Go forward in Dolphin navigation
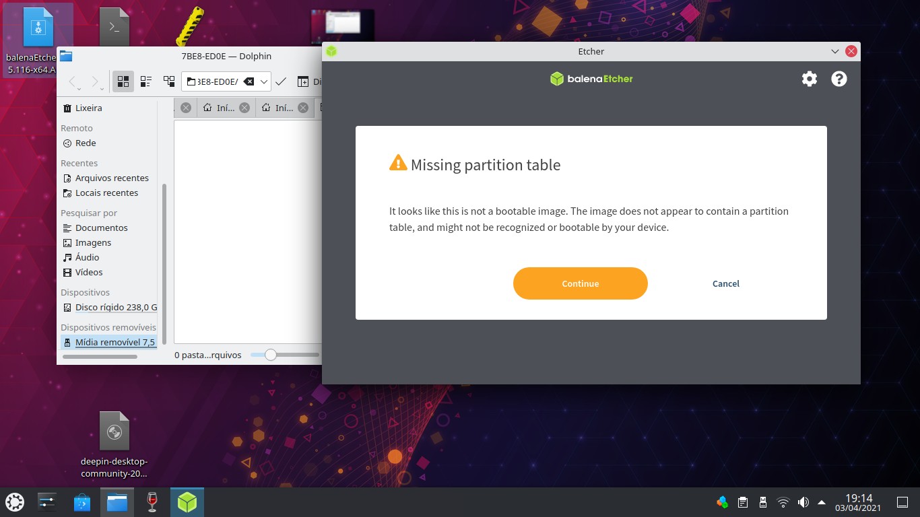The image size is (920, 517). click(96, 81)
